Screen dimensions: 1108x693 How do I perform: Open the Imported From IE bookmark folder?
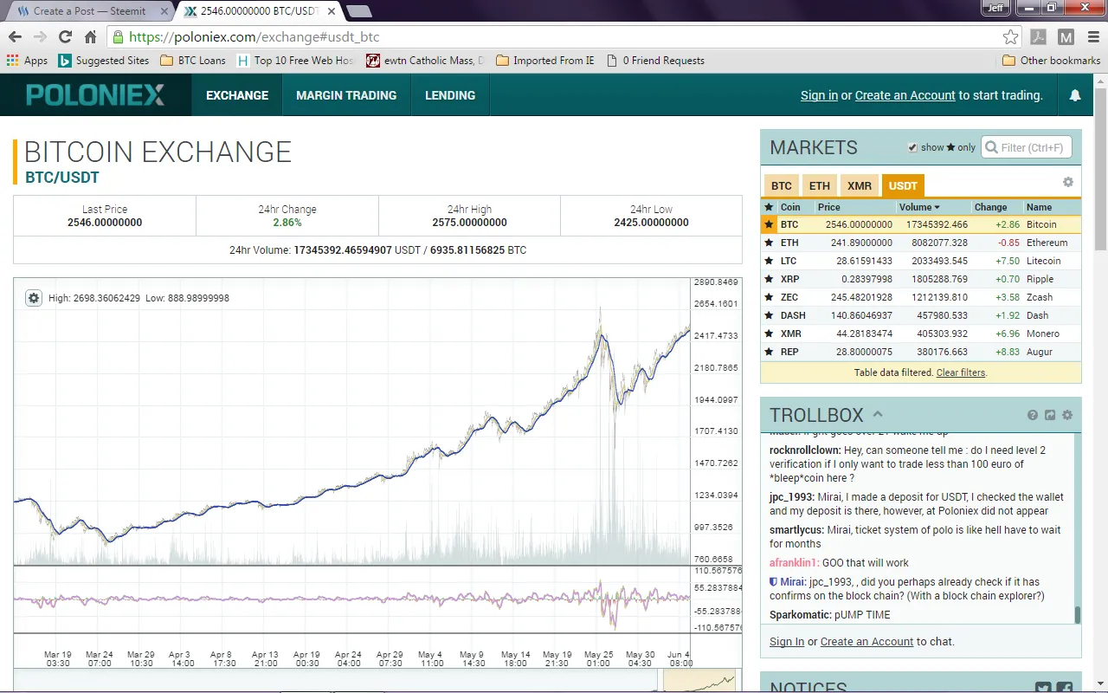pyautogui.click(x=545, y=61)
